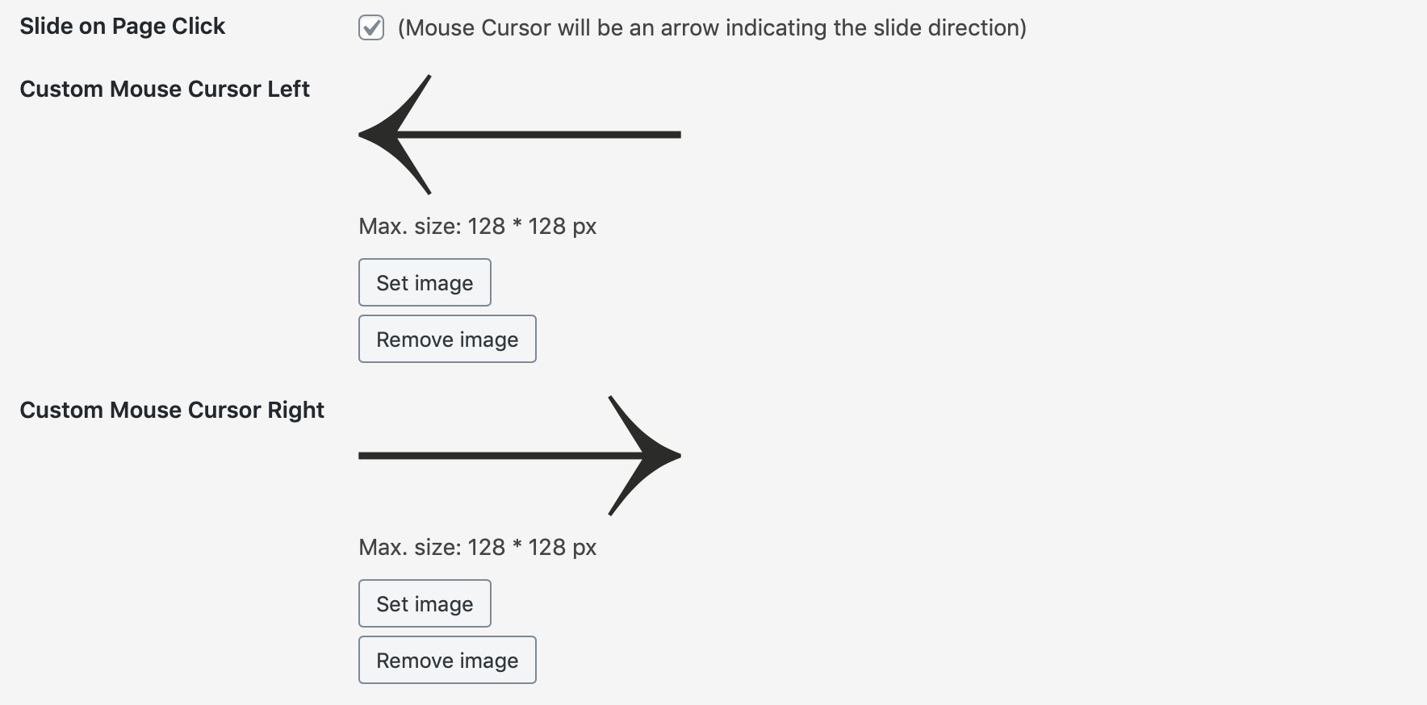Click the Custom Mouse Cursor Left label
1427x705 pixels.
(x=164, y=89)
